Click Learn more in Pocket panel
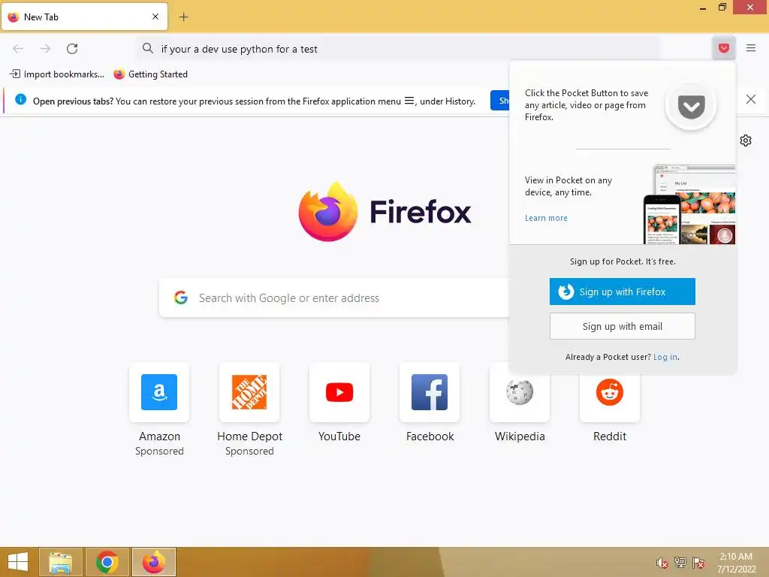 (x=546, y=218)
